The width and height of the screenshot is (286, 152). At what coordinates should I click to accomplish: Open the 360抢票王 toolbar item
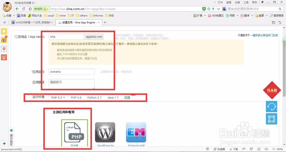(216, 16)
